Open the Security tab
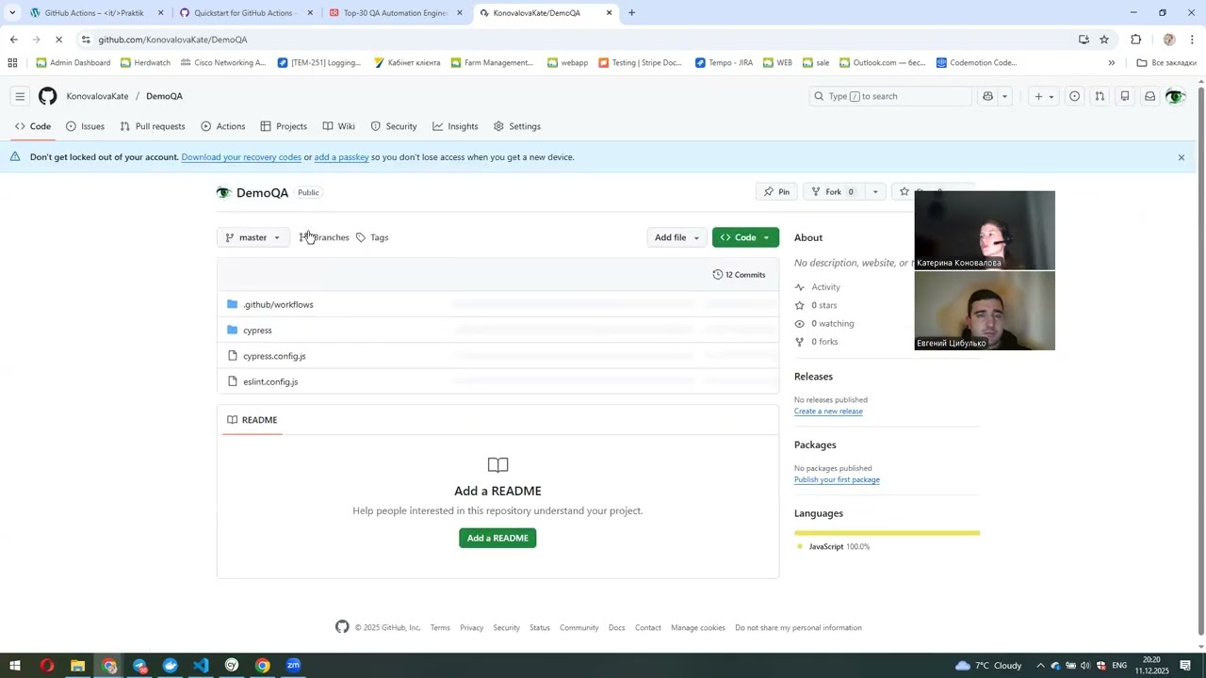The image size is (1206, 678). (x=394, y=126)
